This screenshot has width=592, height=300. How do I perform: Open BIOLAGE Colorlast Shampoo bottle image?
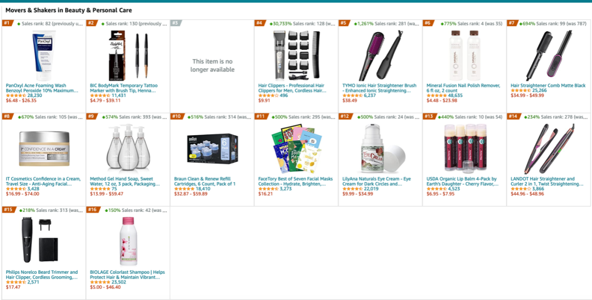click(x=128, y=241)
